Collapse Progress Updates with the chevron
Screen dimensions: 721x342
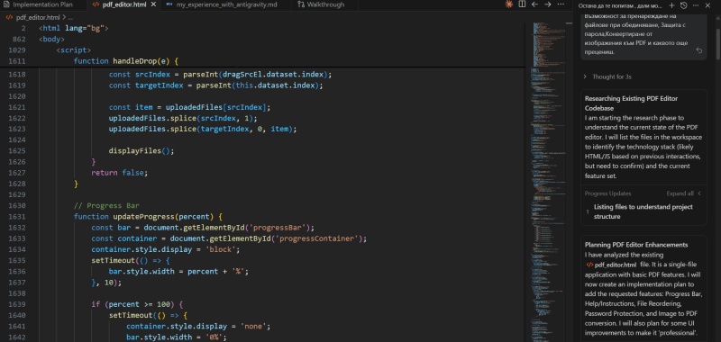699,193
